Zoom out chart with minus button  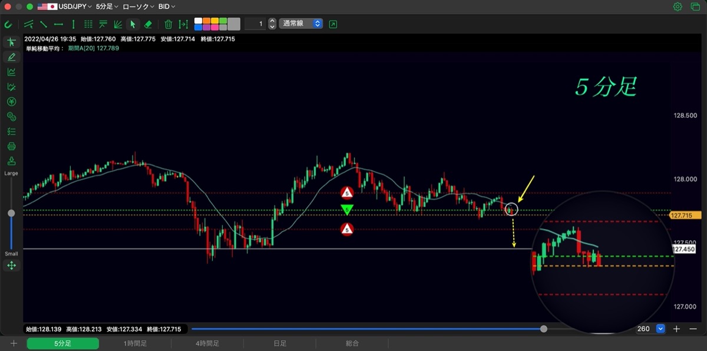tap(693, 329)
